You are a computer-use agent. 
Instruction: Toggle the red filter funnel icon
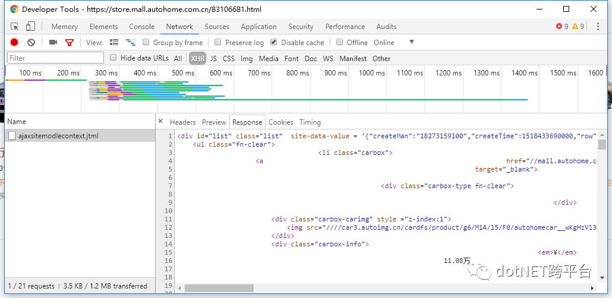[x=70, y=43]
